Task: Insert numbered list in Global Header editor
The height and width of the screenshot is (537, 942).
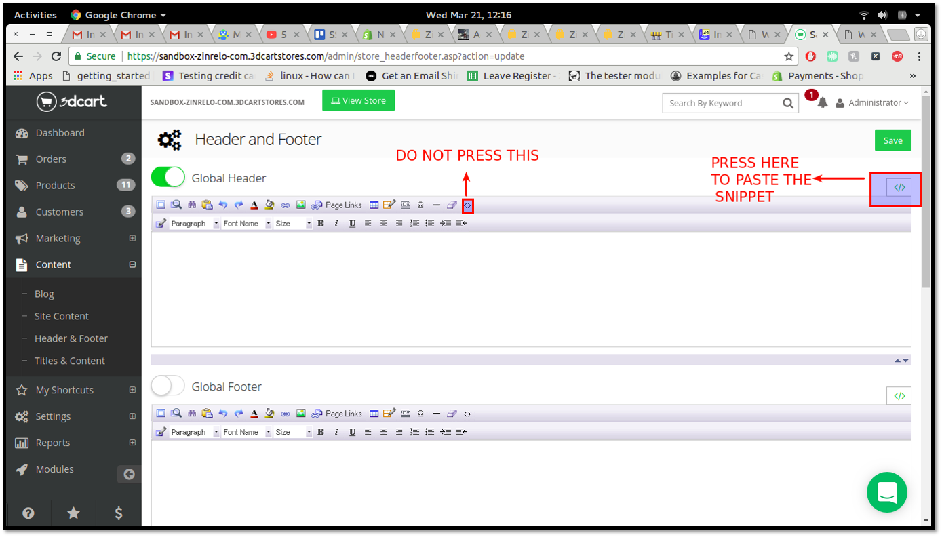Action: pos(414,223)
